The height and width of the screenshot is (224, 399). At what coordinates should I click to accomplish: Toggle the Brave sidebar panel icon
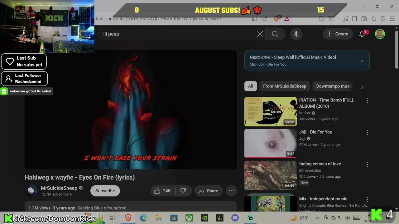pyautogui.click(x=354, y=19)
